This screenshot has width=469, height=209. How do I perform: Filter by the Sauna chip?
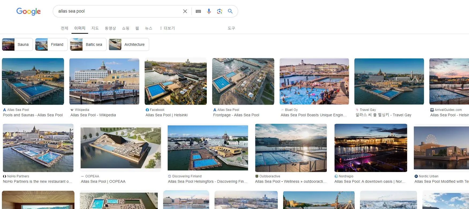click(x=17, y=44)
